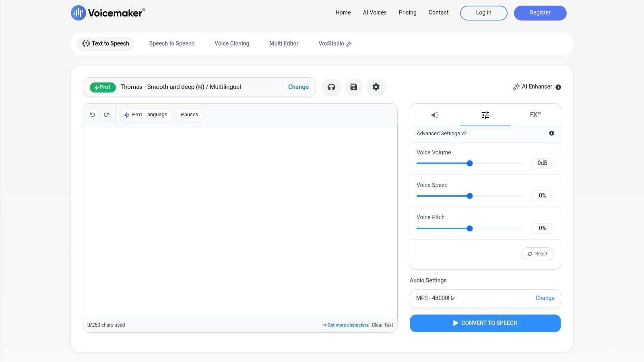Click the 0dB volume value field

543,163
